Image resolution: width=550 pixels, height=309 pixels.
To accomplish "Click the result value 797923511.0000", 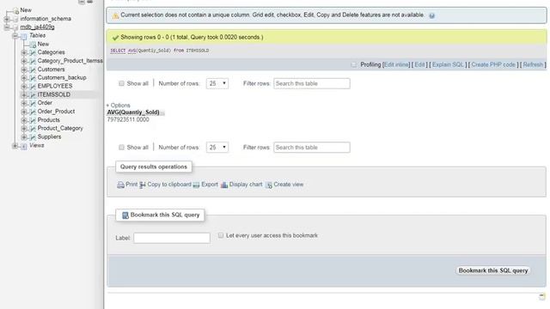I will point(128,120).
